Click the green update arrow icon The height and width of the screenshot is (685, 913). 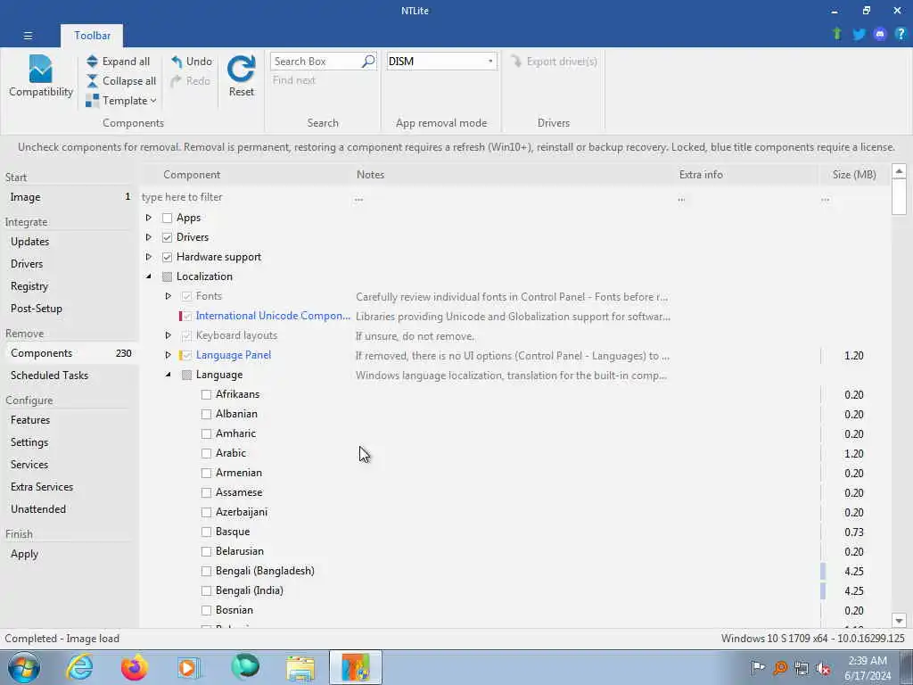click(x=837, y=34)
